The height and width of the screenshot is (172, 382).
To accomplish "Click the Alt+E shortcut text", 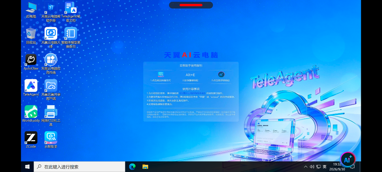I will click(190, 75).
